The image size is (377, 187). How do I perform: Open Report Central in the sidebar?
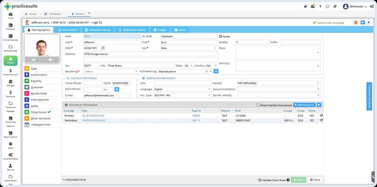pyautogui.click(x=10, y=135)
